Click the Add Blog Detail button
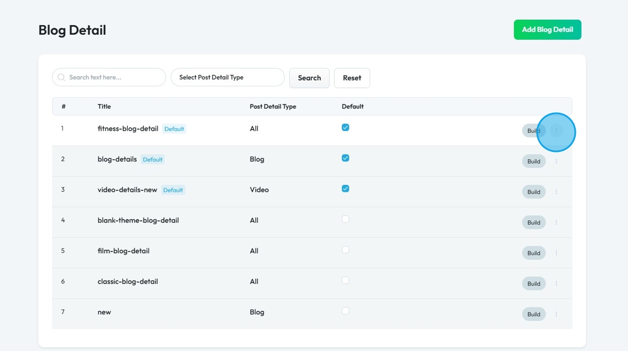This screenshot has height=351, width=628. [x=547, y=30]
